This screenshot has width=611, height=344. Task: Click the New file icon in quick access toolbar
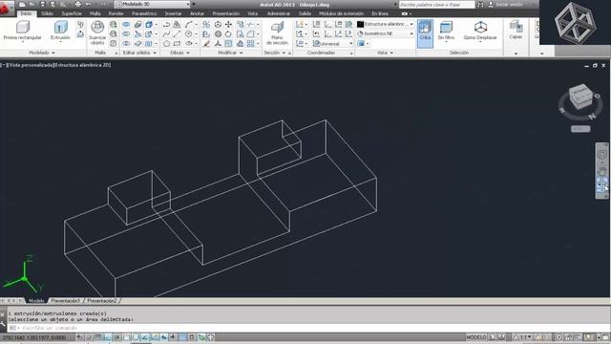tap(22, 4)
